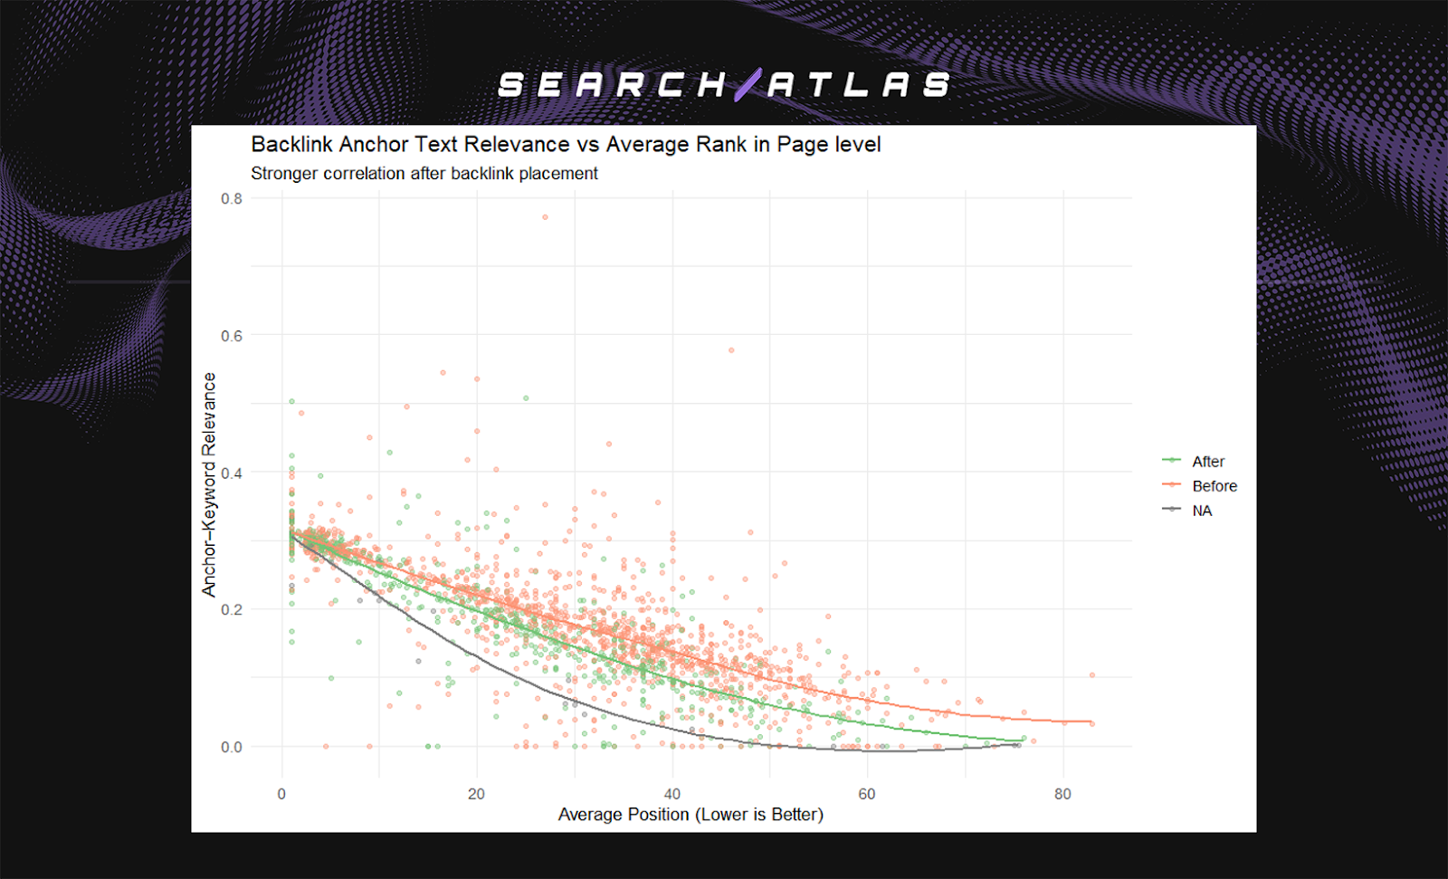Click the orange Before legend marker
The width and height of the screenshot is (1448, 879).
pyautogui.click(x=1171, y=485)
